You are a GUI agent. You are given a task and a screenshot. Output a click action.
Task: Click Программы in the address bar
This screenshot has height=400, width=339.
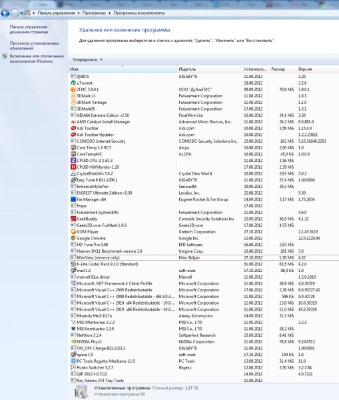94,13
